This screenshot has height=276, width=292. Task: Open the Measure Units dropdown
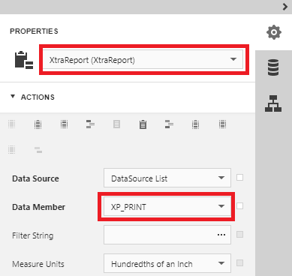point(167,263)
